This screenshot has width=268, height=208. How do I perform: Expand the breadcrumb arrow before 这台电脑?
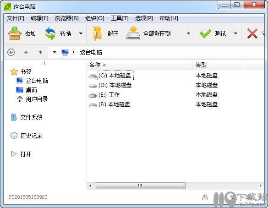tap(74, 52)
